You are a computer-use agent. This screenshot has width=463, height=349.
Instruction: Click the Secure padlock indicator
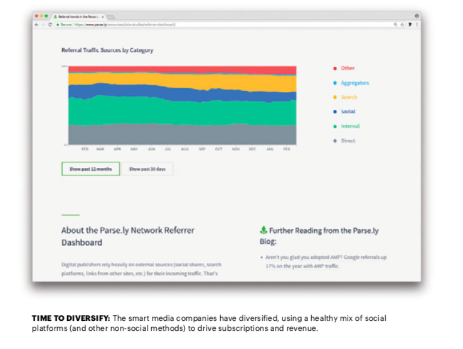click(x=65, y=24)
